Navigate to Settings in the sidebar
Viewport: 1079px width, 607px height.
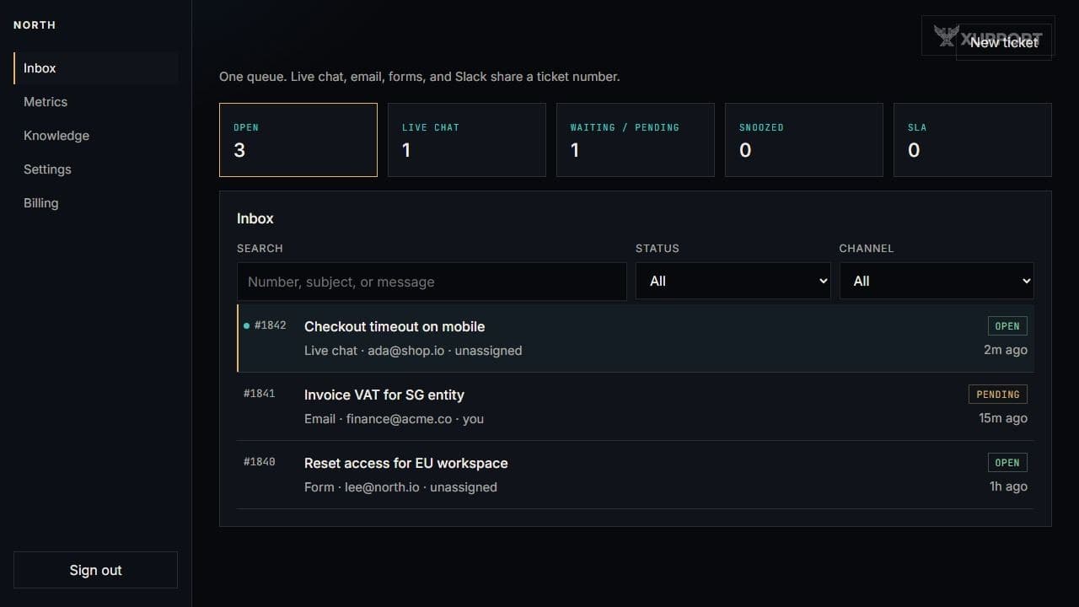tap(95, 169)
